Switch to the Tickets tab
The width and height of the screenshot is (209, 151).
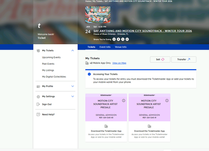pos(92,47)
